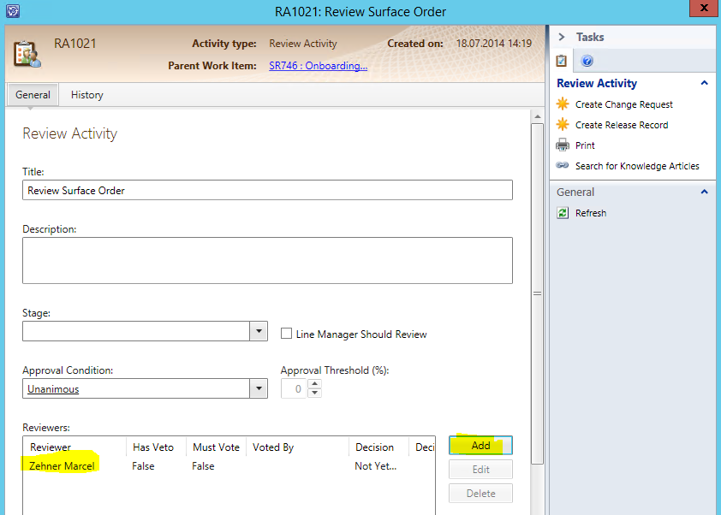The image size is (721, 515).
Task: Collapse the Review Activity task section
Action: tap(704, 83)
